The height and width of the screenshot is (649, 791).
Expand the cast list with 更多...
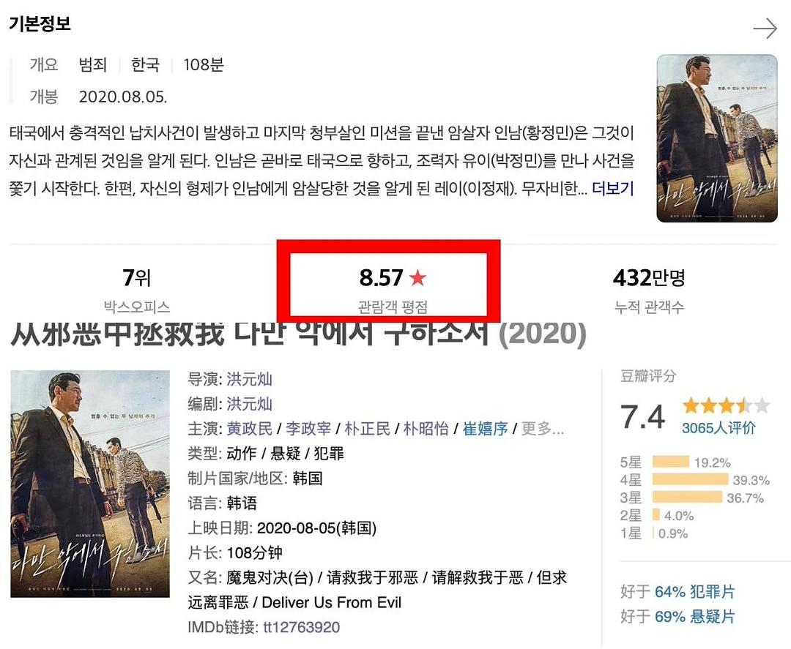pyautogui.click(x=542, y=429)
